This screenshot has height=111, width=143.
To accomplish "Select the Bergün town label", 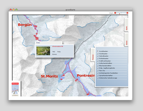I will tap(25, 25).
